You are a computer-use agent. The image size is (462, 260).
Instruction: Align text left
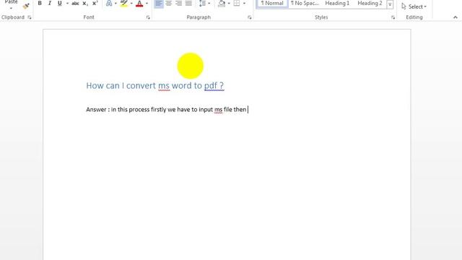tap(159, 3)
